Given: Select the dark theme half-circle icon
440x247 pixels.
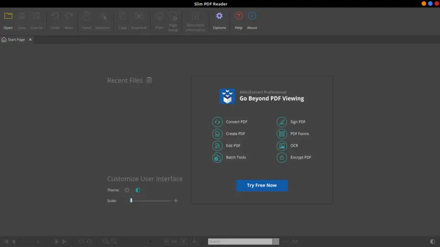Looking at the screenshot, I should click(137, 190).
